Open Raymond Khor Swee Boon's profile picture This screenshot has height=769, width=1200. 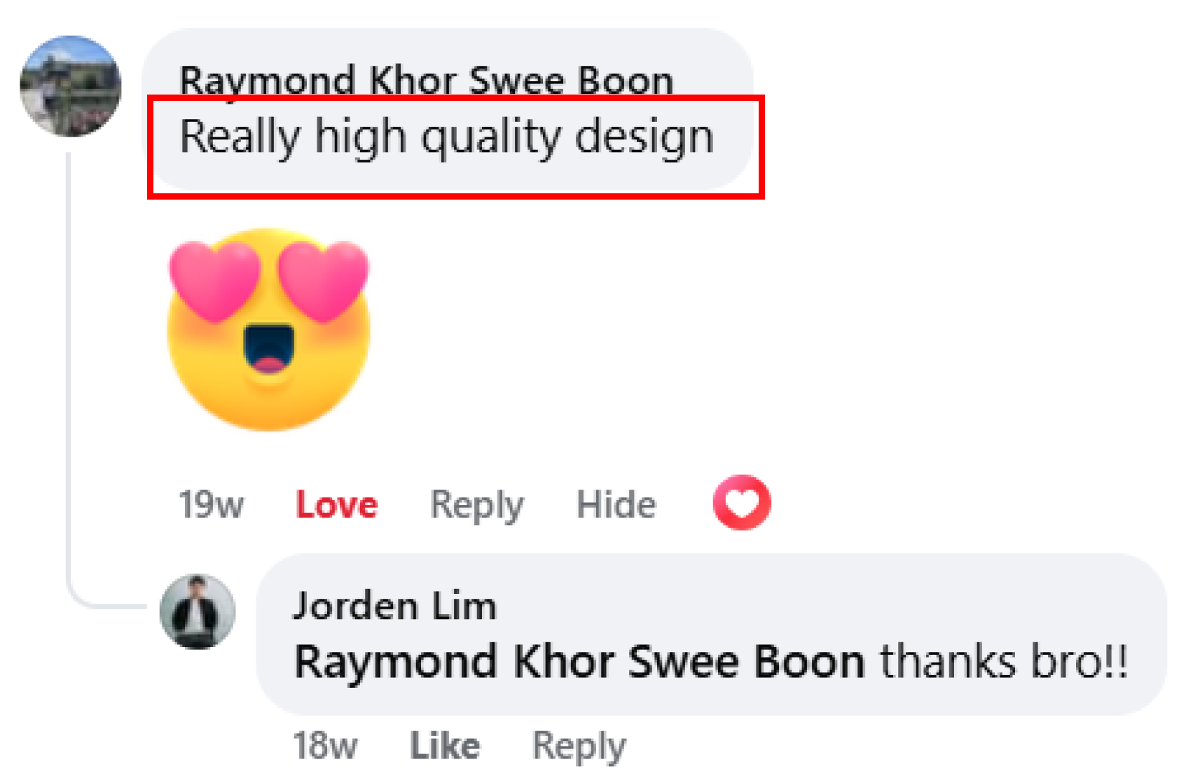pyautogui.click(x=71, y=86)
